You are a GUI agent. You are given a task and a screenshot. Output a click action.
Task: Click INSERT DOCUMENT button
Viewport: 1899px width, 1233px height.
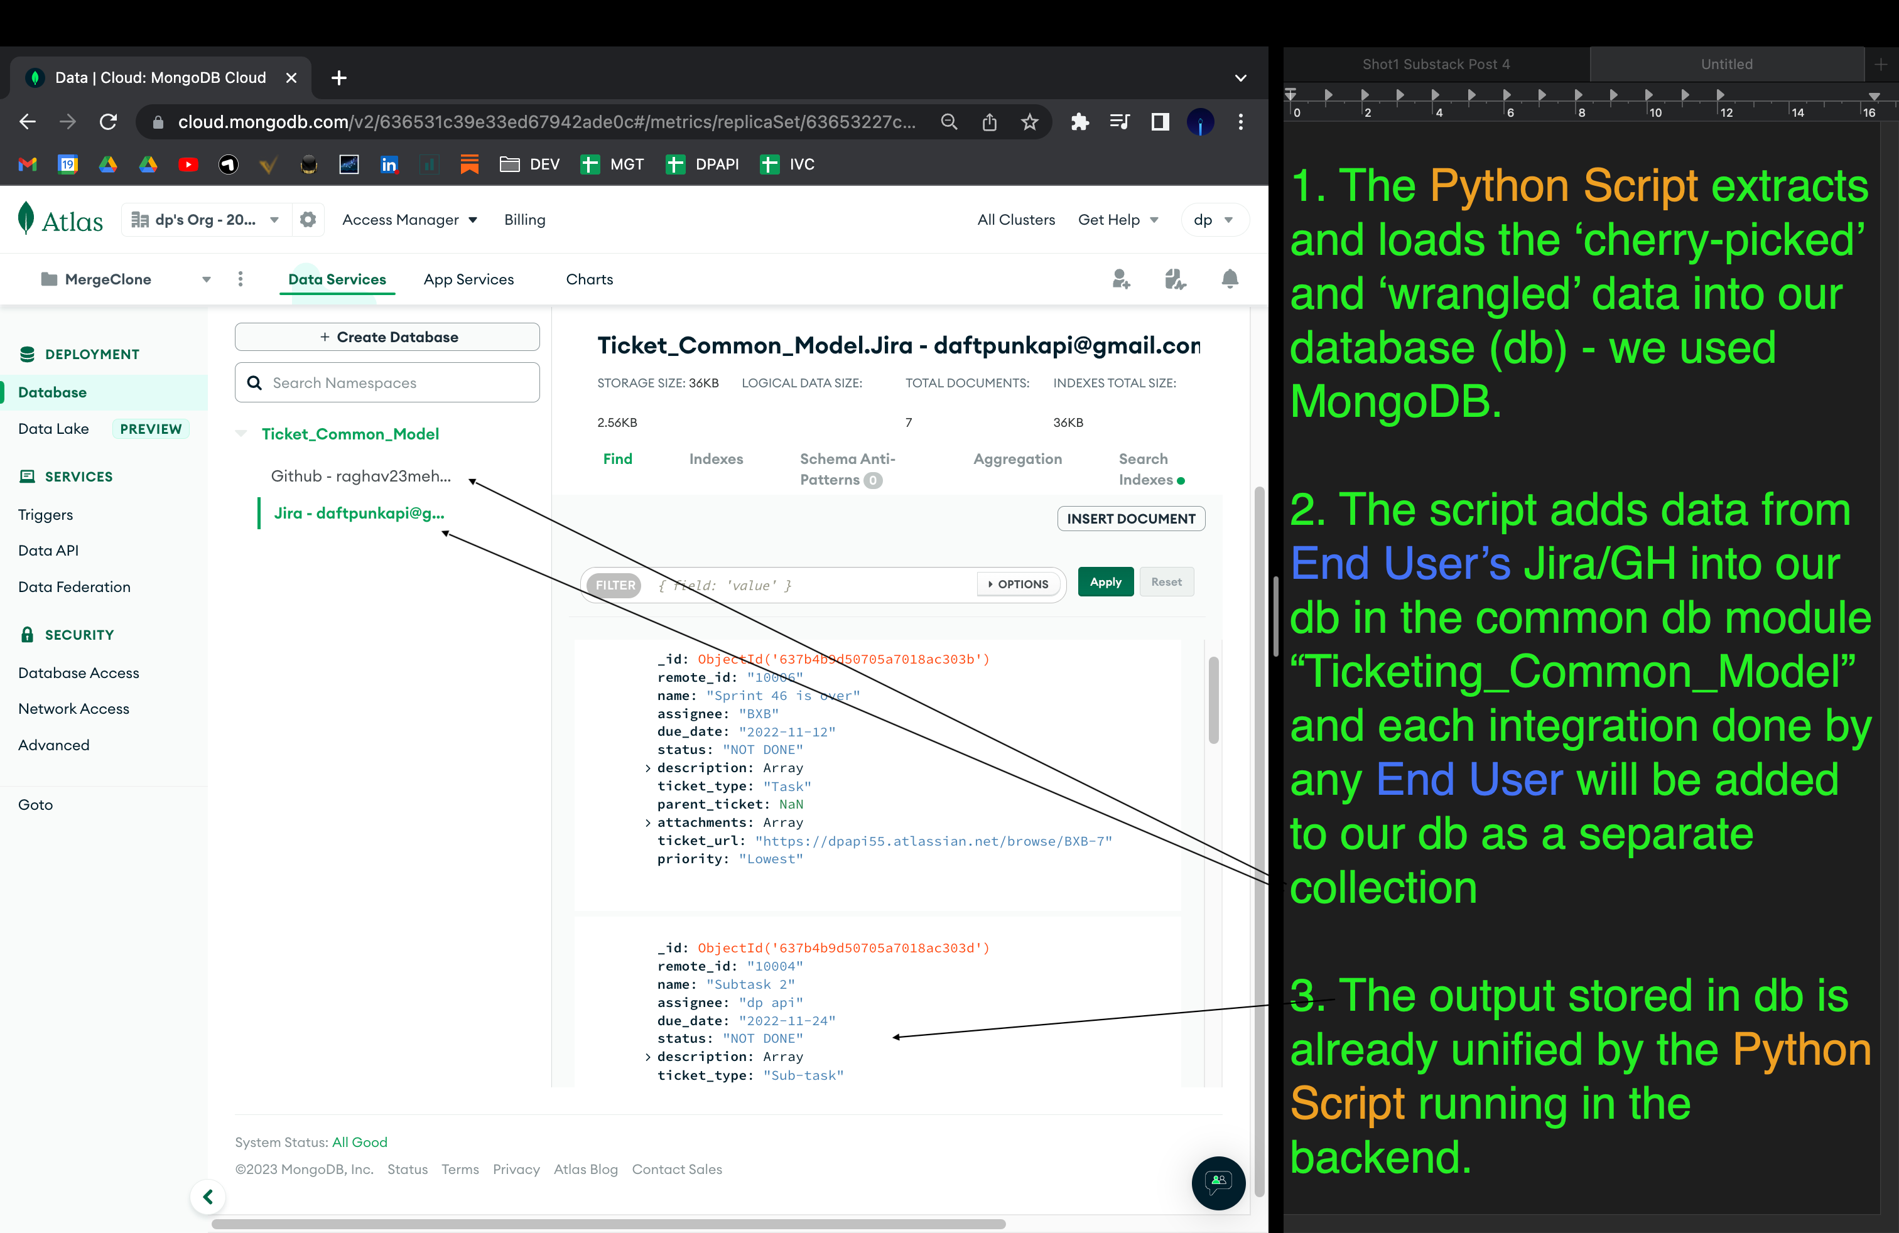pyautogui.click(x=1130, y=519)
